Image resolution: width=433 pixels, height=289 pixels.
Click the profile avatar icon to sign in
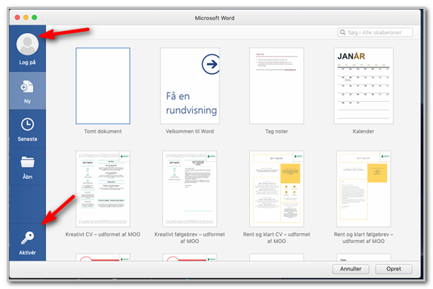[28, 44]
